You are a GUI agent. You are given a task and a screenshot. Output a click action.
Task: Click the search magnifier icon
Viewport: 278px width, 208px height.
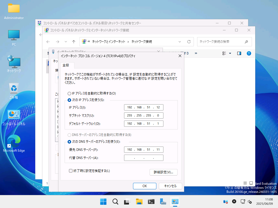[x=246, y=42]
